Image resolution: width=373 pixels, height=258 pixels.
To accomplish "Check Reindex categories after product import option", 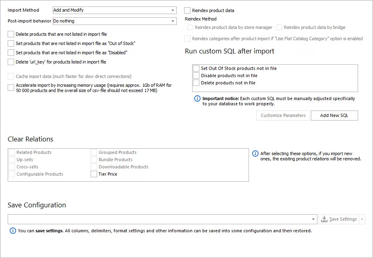I will [187, 39].
